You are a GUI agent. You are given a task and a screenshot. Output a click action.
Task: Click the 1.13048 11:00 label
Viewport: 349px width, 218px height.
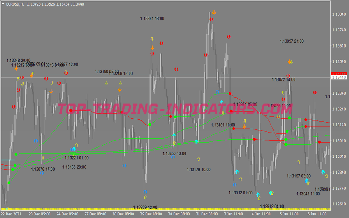308,194
